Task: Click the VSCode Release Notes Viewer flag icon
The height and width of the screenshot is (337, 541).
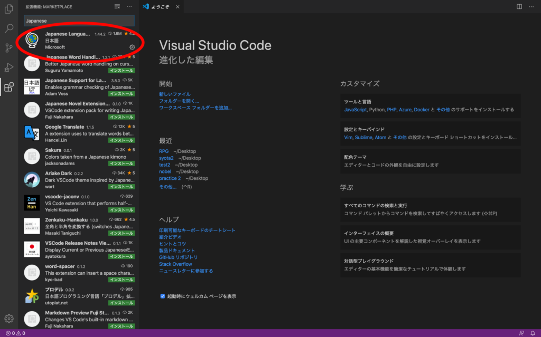Action: [32, 249]
